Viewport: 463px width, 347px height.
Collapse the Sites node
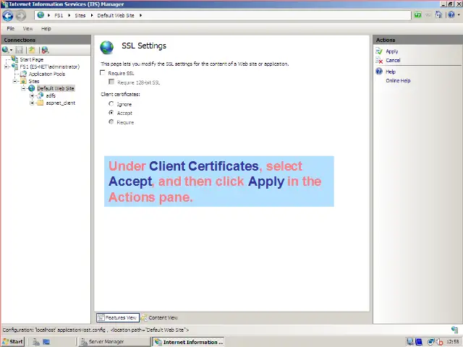coord(15,81)
